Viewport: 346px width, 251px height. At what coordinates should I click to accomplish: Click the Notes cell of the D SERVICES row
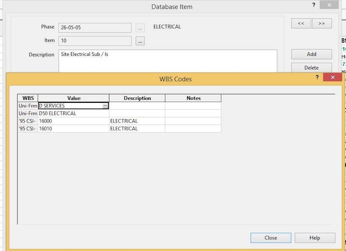click(193, 106)
